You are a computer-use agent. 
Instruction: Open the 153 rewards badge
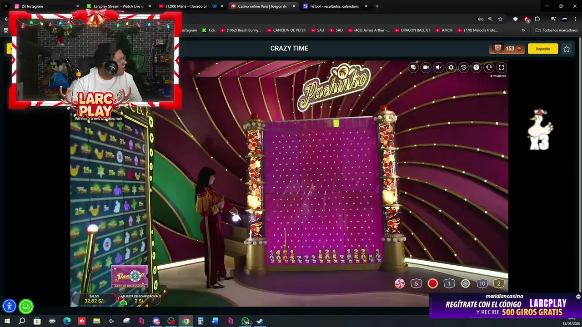[507, 49]
